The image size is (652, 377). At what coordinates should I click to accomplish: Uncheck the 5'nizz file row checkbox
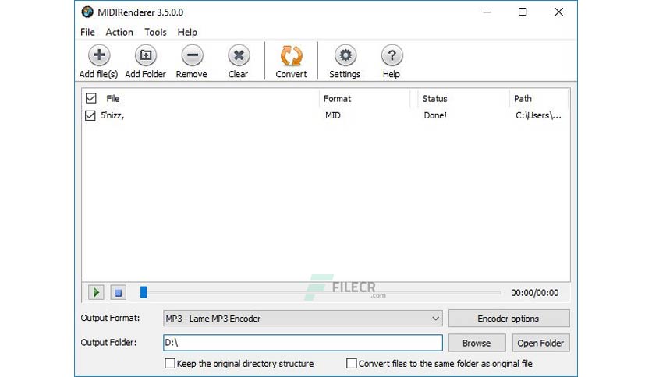pos(90,115)
